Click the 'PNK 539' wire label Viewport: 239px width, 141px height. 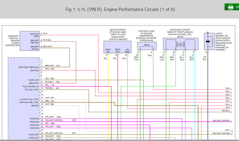[x=50, y=69]
